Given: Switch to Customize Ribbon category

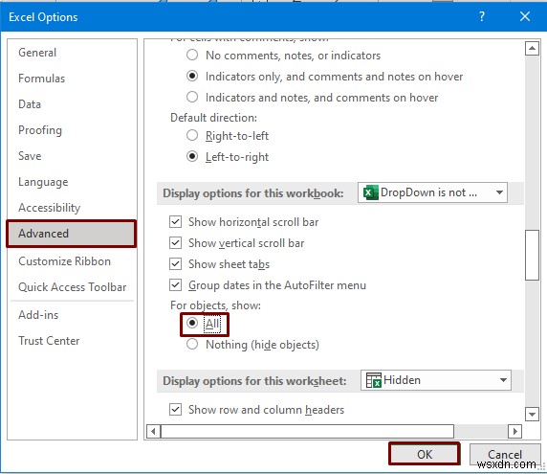Looking at the screenshot, I should coord(64,261).
